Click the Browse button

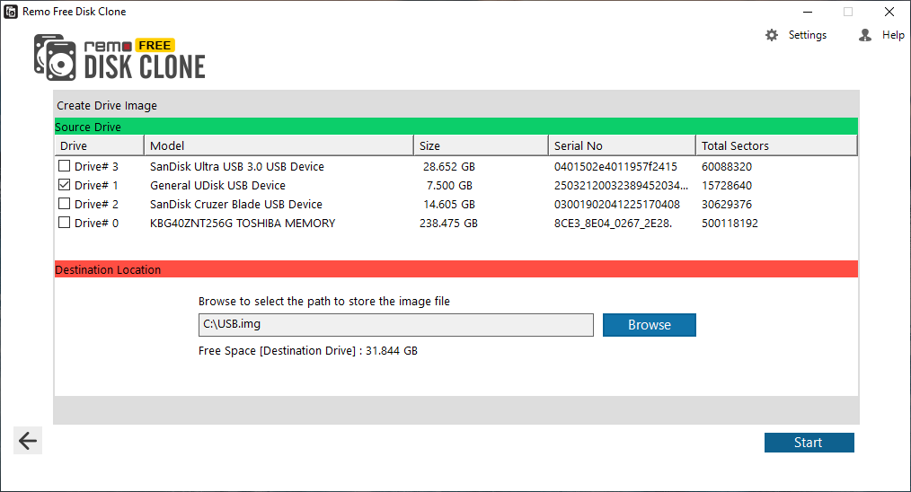click(649, 325)
